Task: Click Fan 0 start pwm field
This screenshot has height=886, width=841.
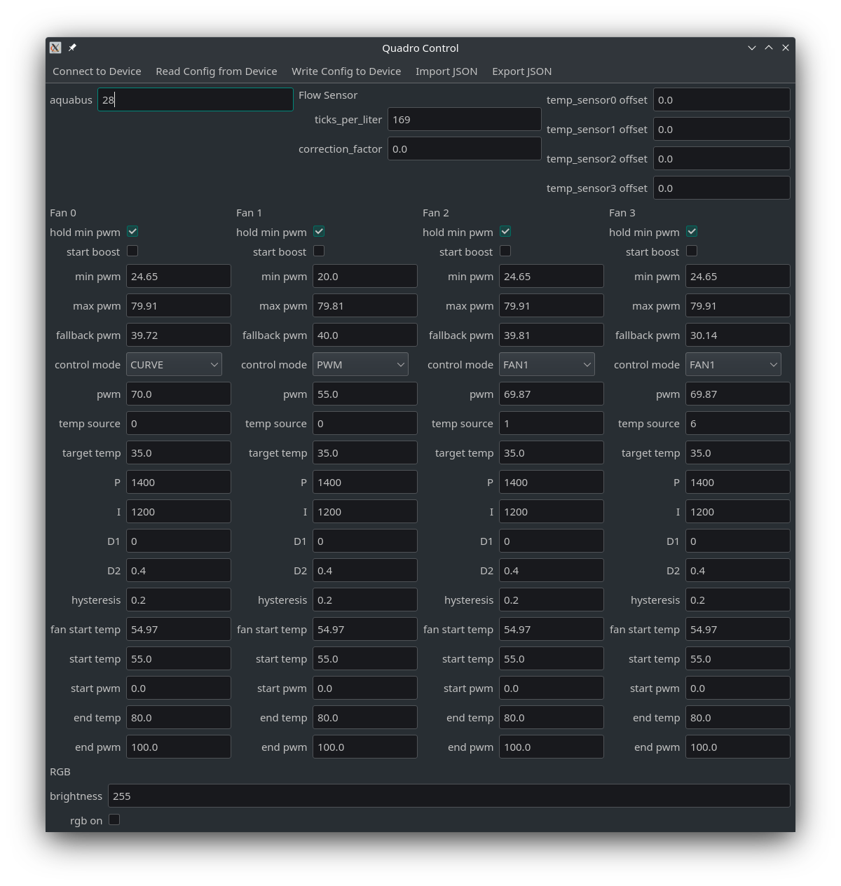Action: click(179, 688)
